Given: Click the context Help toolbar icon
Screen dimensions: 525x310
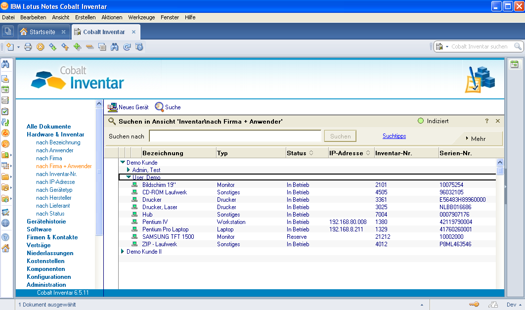Looking at the screenshot, I should [139, 47].
